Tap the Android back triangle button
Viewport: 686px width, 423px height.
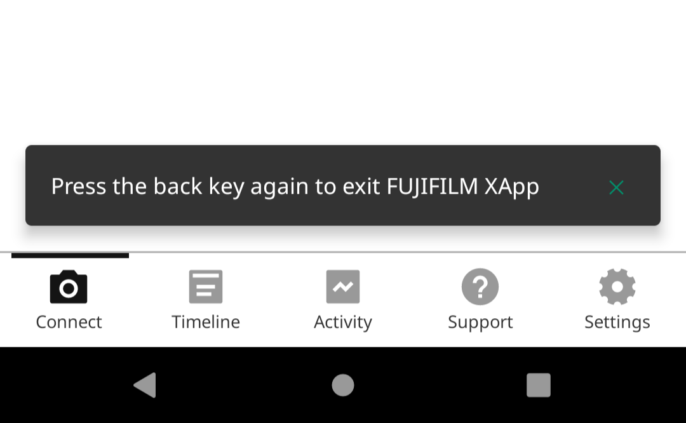coord(145,385)
